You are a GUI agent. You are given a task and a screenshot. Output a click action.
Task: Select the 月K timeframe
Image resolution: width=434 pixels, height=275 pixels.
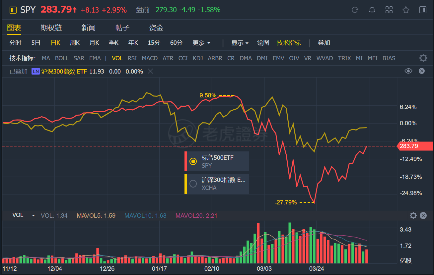click(x=94, y=43)
